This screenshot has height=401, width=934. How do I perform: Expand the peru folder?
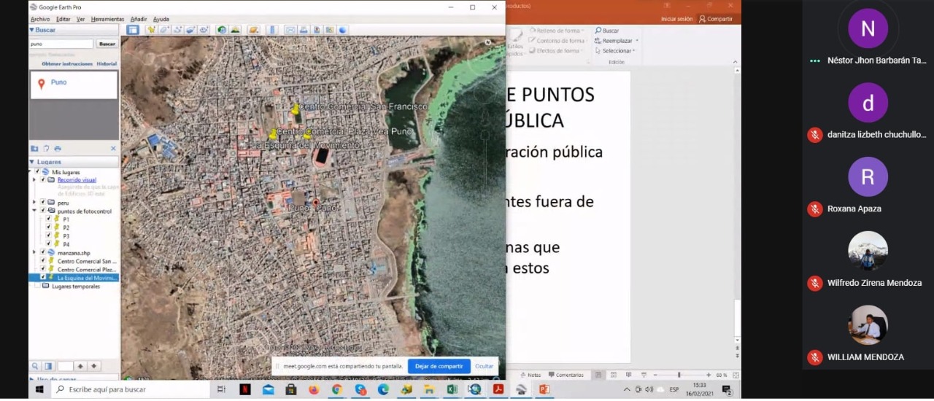pos(34,202)
